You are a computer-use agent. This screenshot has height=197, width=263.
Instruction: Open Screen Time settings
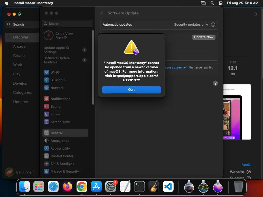point(65,122)
